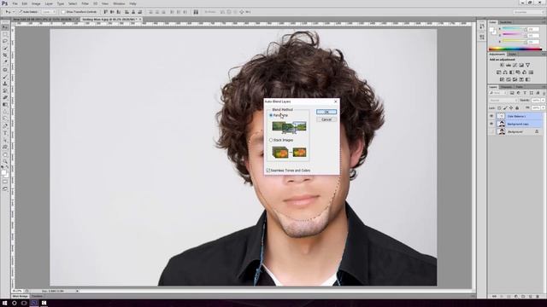Select the Background layer row

point(516,131)
